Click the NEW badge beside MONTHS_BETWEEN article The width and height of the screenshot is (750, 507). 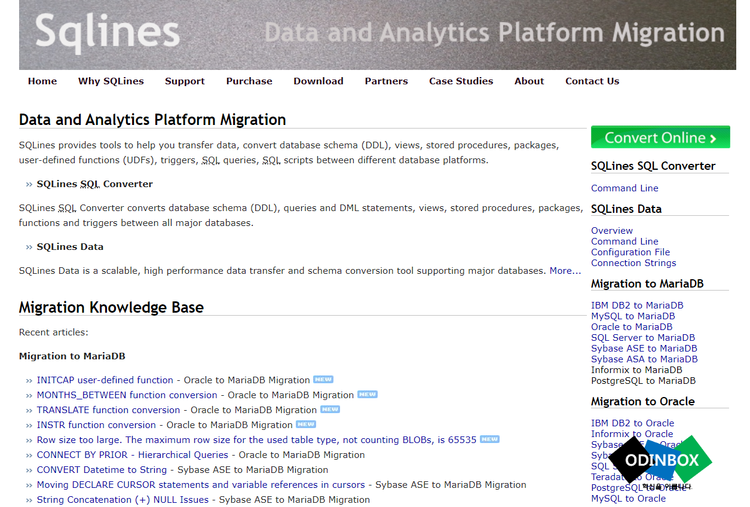(x=368, y=394)
